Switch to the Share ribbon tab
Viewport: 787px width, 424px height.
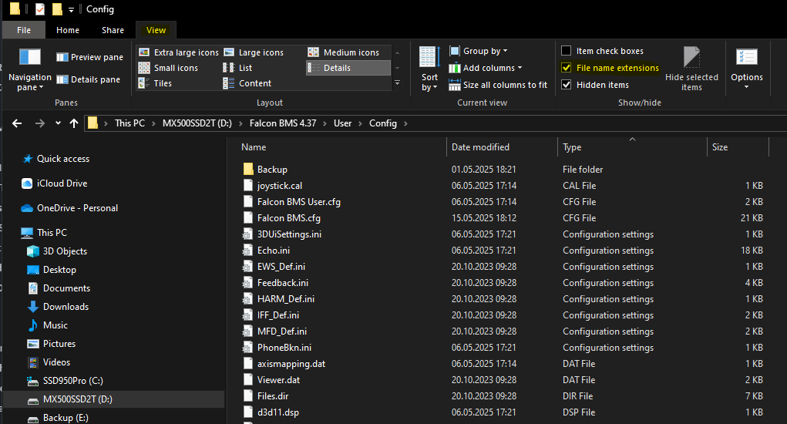pos(113,30)
